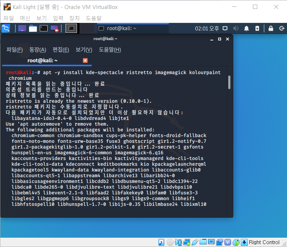Close the root@kali terminal window
The image size is (287, 247).
[x=228, y=39]
